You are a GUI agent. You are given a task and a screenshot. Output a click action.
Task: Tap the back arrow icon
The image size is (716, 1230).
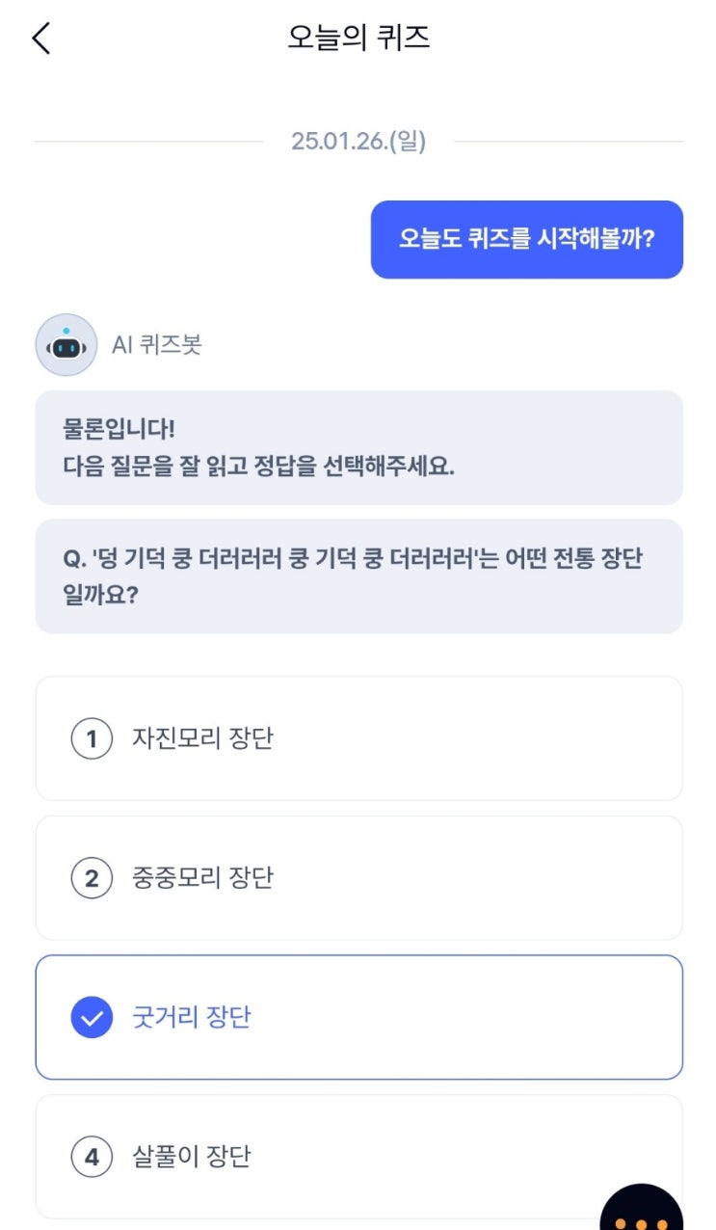tap(40, 39)
